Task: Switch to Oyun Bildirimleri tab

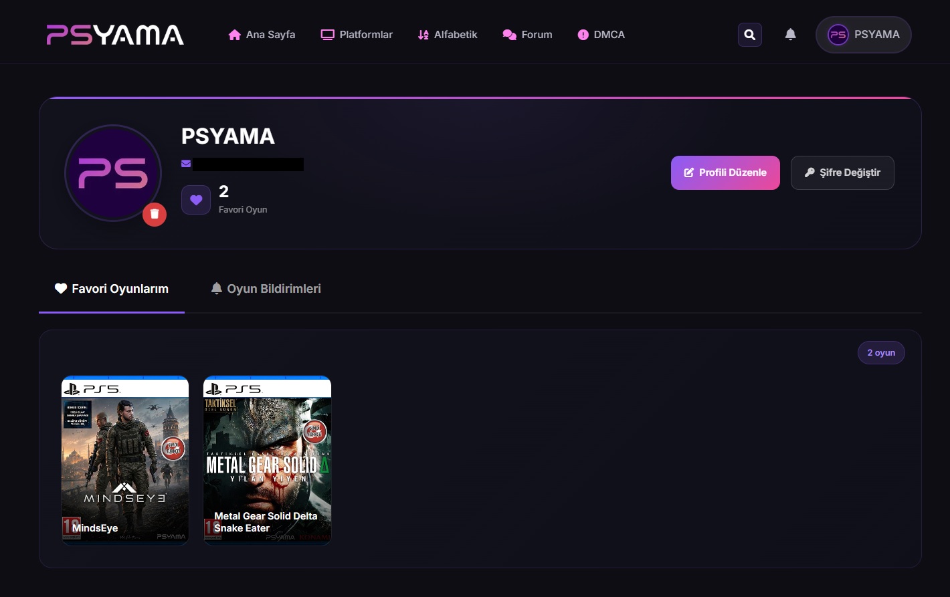Action: [x=266, y=289]
